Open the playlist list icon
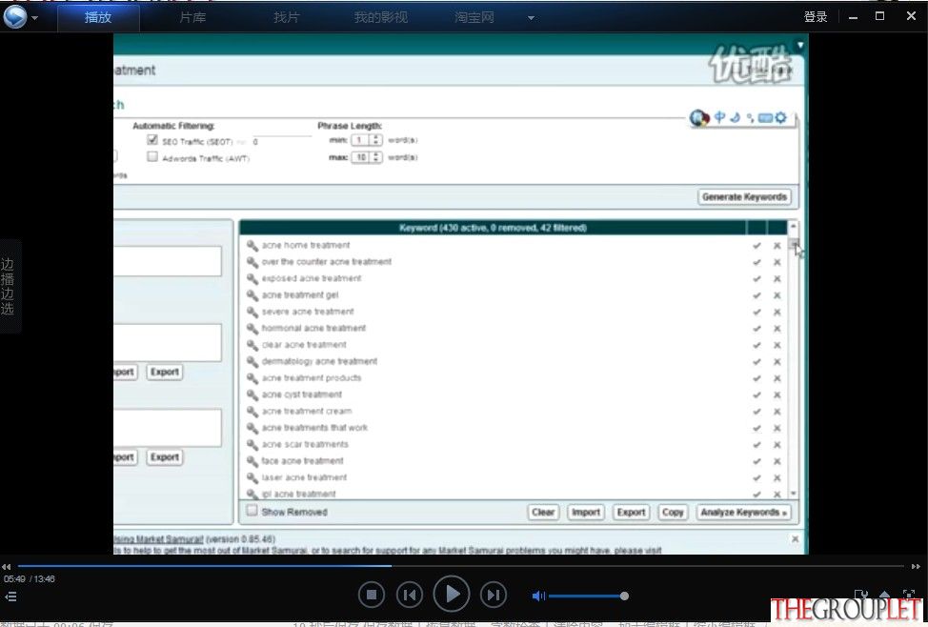The image size is (928, 627). pyautogui.click(x=10, y=597)
